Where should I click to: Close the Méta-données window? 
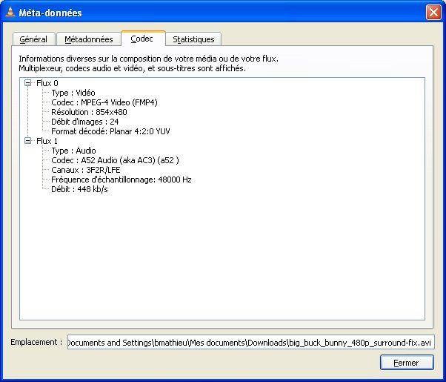[433, 13]
